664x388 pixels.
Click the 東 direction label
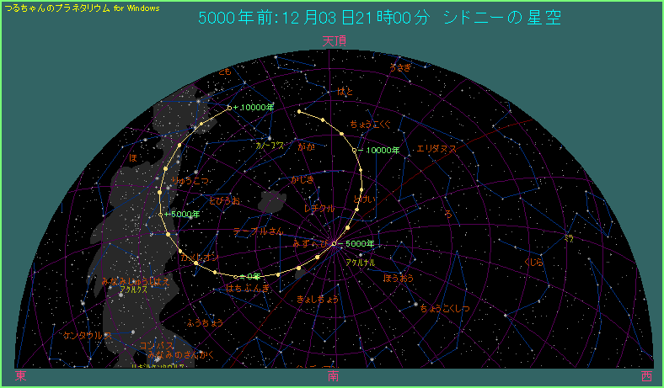(x=20, y=376)
